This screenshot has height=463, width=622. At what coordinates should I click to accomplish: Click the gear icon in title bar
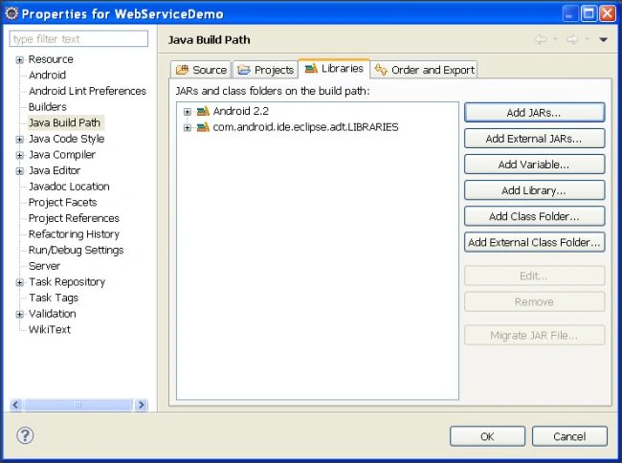click(x=11, y=13)
